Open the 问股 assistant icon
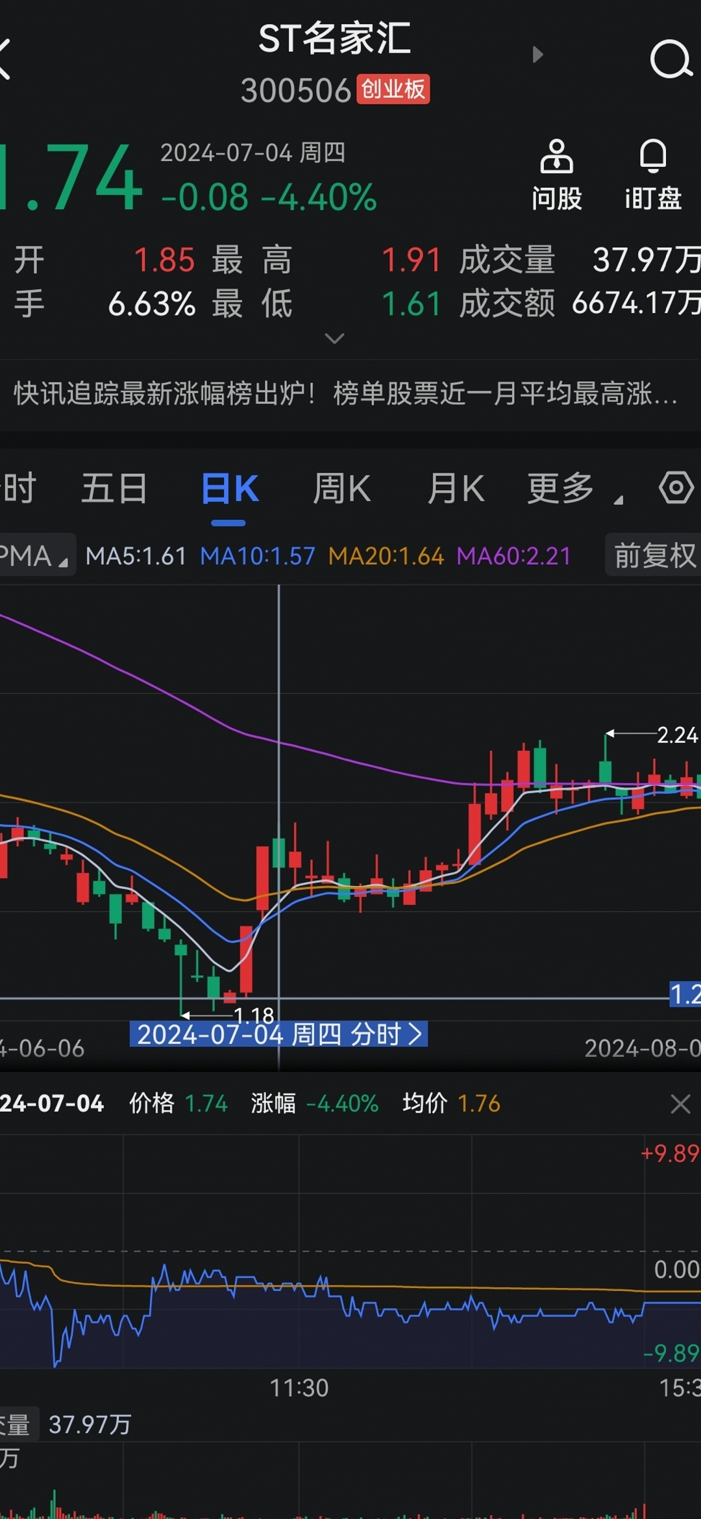The image size is (701, 1519). [x=556, y=175]
